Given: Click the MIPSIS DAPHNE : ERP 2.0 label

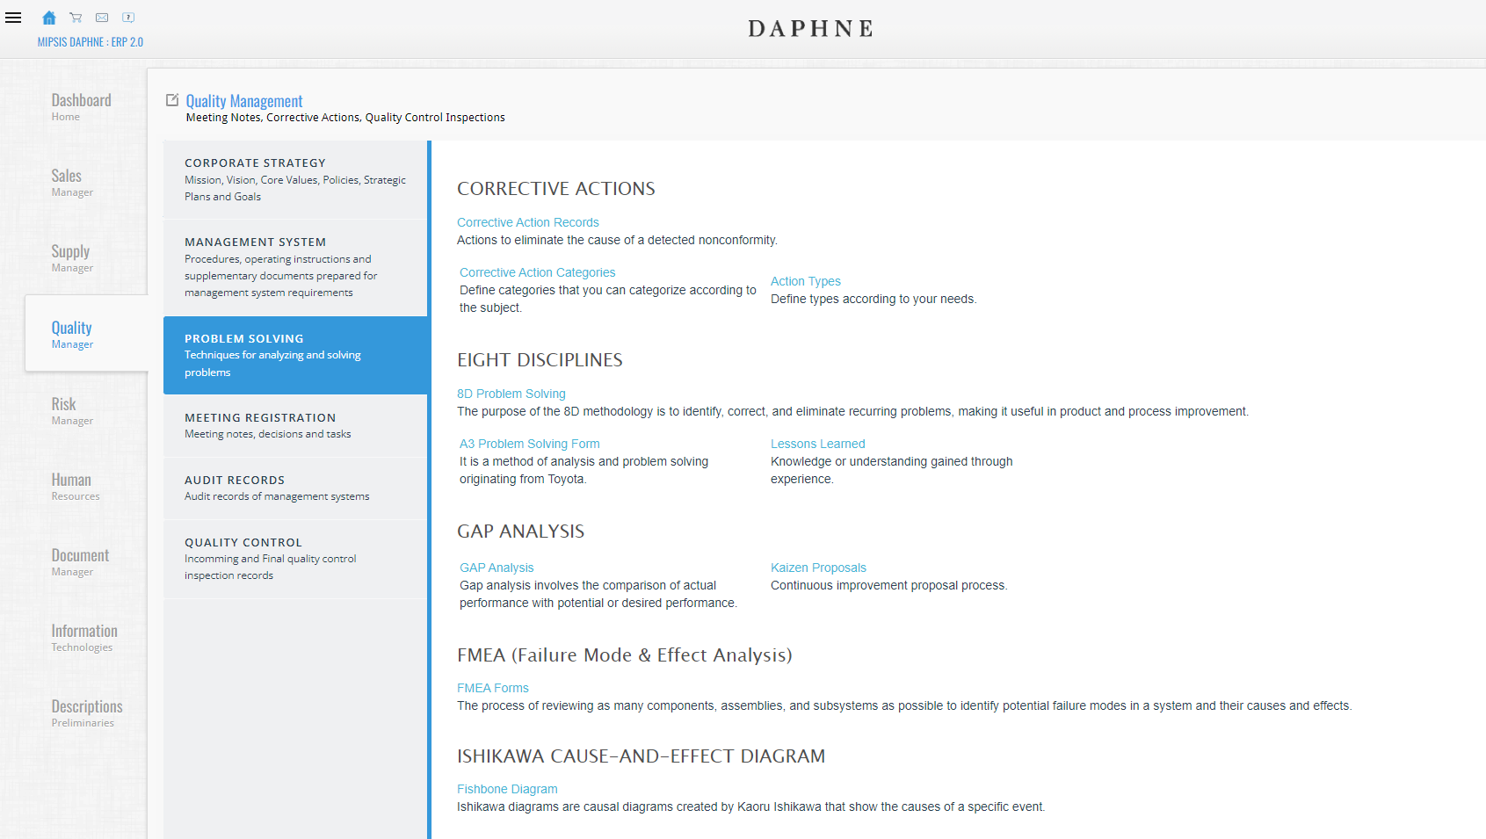Looking at the screenshot, I should pos(90,42).
